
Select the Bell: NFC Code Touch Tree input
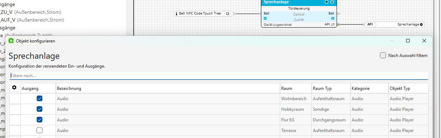[204, 13]
